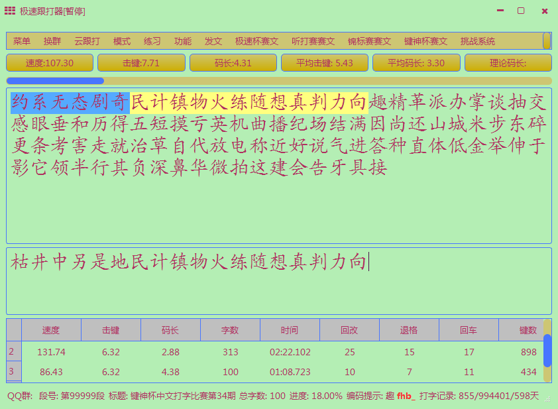The height and width of the screenshot is (409, 558).
Task: Click the 标题 键神杯中文打字比赛第34期 status text
Action: (x=172, y=396)
